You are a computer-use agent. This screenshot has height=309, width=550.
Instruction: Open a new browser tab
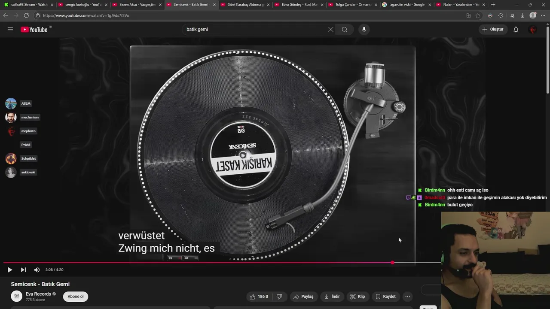coord(493,5)
